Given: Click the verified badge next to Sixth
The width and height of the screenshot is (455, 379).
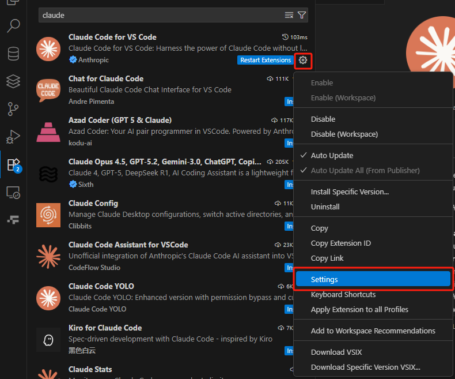Looking at the screenshot, I should point(73,184).
